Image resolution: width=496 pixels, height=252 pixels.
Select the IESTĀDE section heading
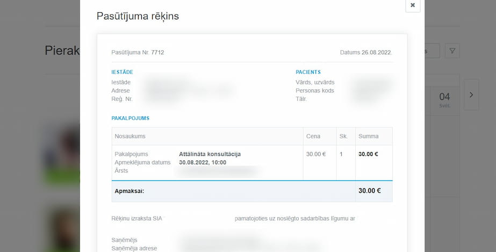122,72
